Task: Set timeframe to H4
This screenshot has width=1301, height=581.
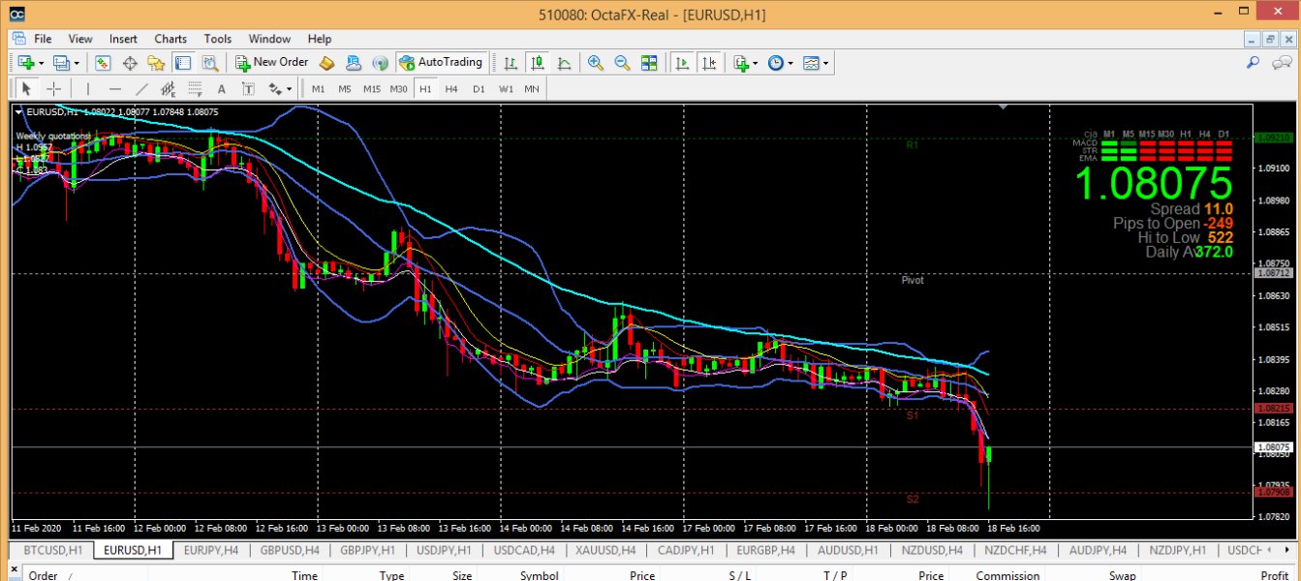Action: point(451,89)
